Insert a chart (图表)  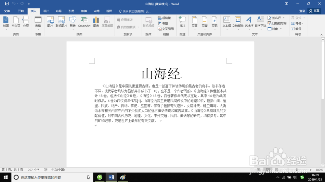(96, 22)
